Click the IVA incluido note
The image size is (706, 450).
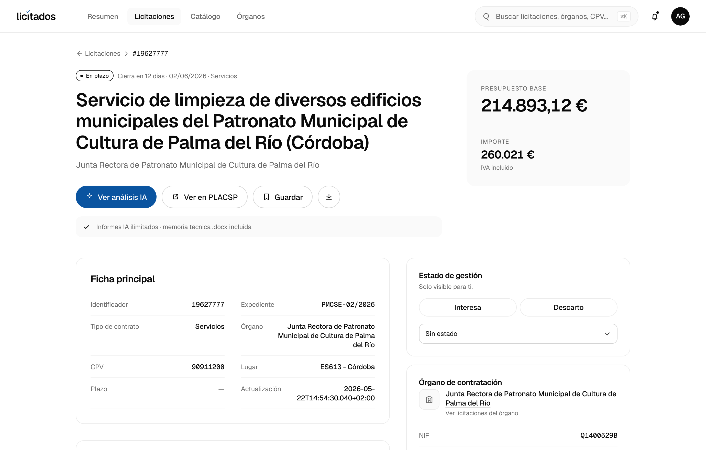click(497, 168)
